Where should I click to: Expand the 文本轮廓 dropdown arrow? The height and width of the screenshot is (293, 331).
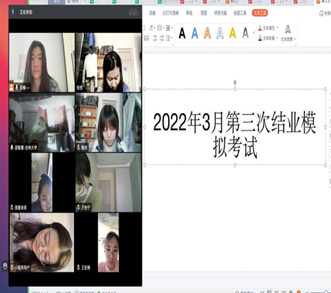click(x=277, y=38)
